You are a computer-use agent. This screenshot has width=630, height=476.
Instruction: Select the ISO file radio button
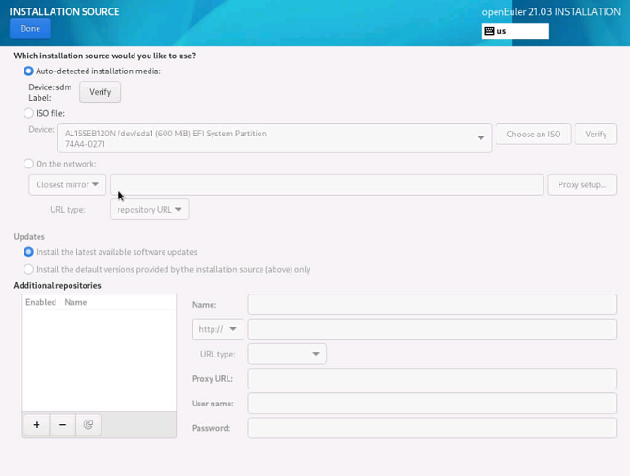[x=29, y=113]
